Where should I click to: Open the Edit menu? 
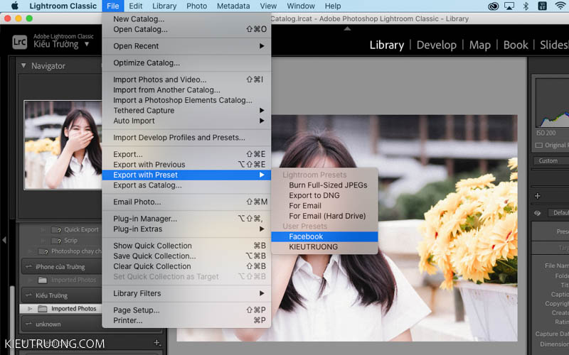click(x=136, y=6)
